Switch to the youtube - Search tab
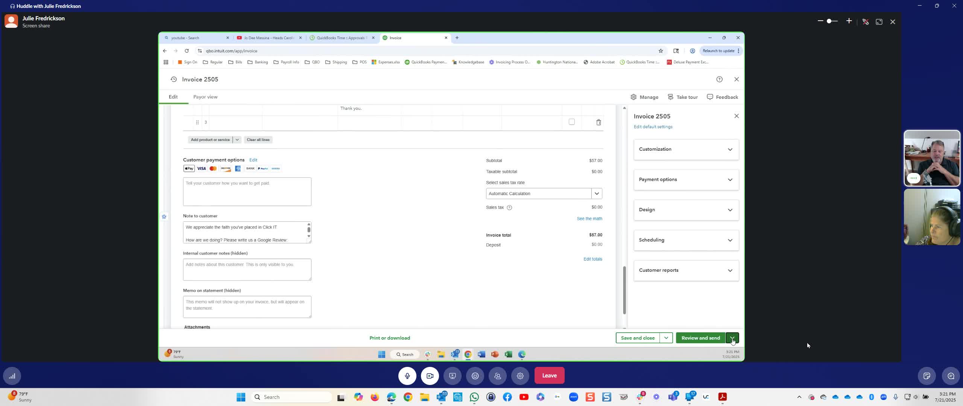Screen dimensions: 963x406 tap(196, 38)
